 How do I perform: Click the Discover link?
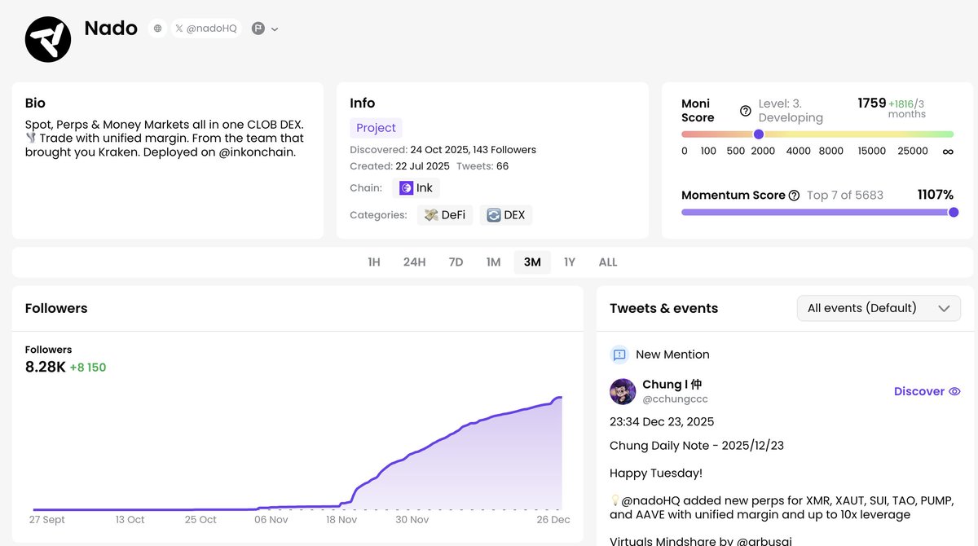919,391
